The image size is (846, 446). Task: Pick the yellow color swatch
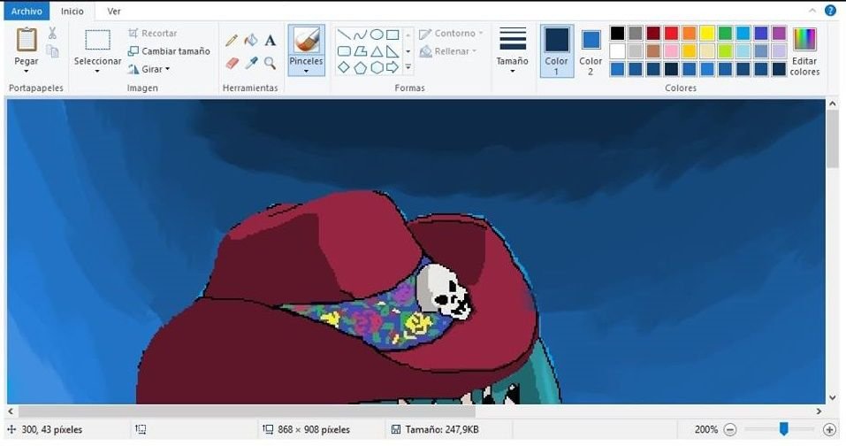(707, 33)
